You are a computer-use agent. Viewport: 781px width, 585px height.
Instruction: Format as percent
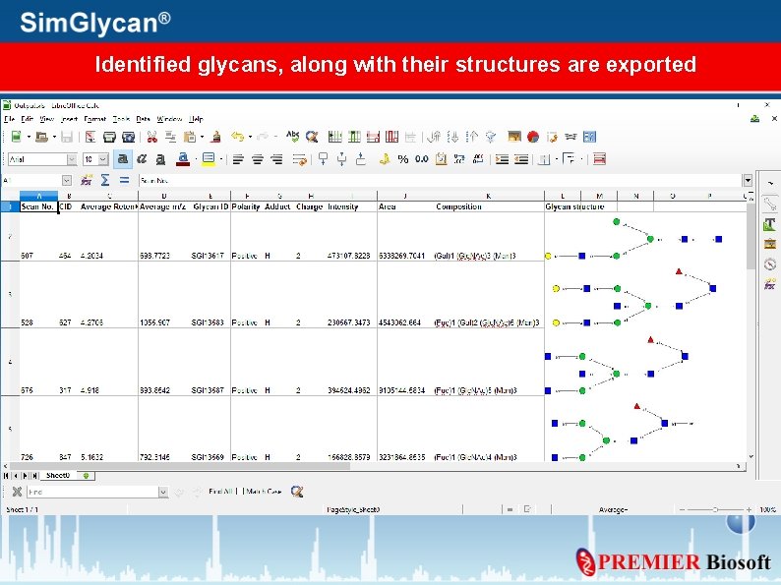(403, 159)
